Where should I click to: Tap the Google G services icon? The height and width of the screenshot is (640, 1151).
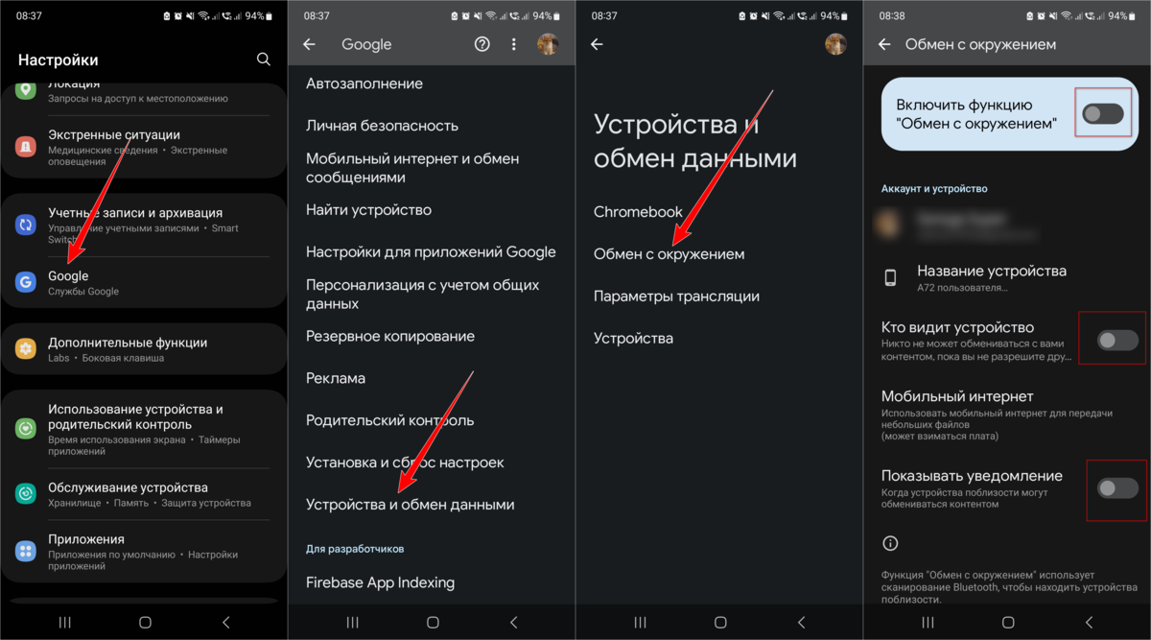pos(26,282)
